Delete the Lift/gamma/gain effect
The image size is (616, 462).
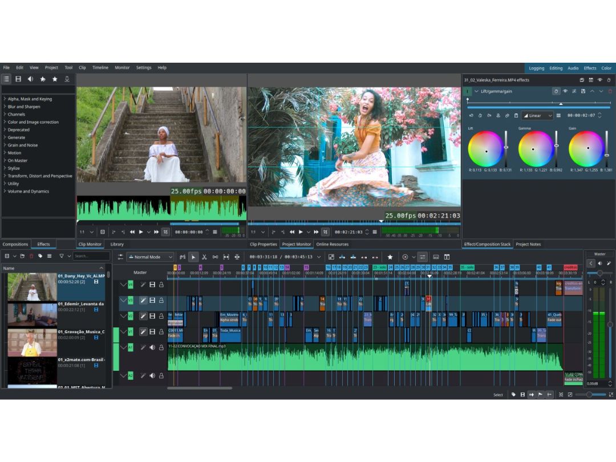coord(610,91)
